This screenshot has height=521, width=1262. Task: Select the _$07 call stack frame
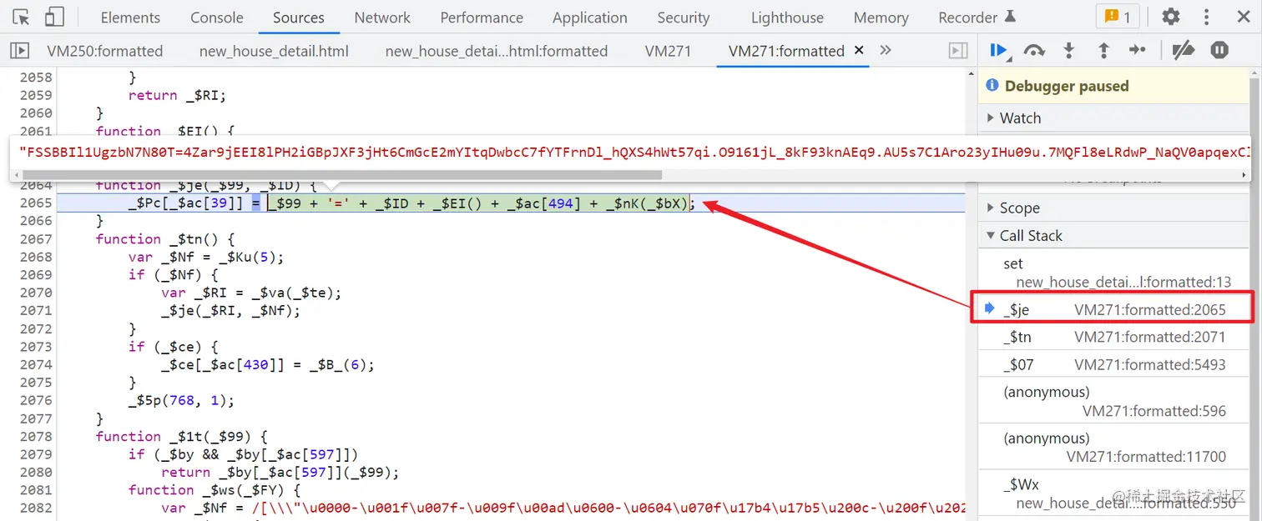pyautogui.click(x=1114, y=364)
